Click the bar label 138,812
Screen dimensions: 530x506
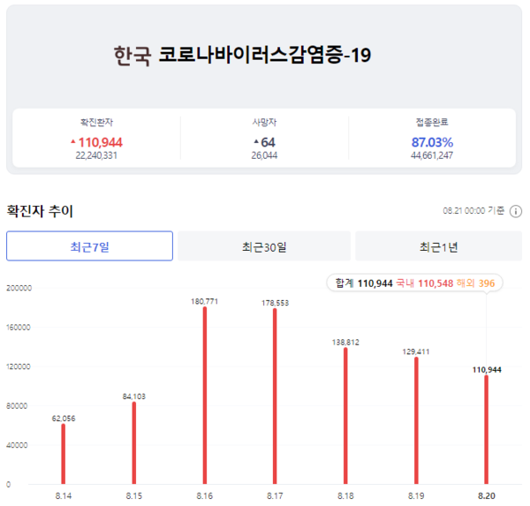point(345,343)
